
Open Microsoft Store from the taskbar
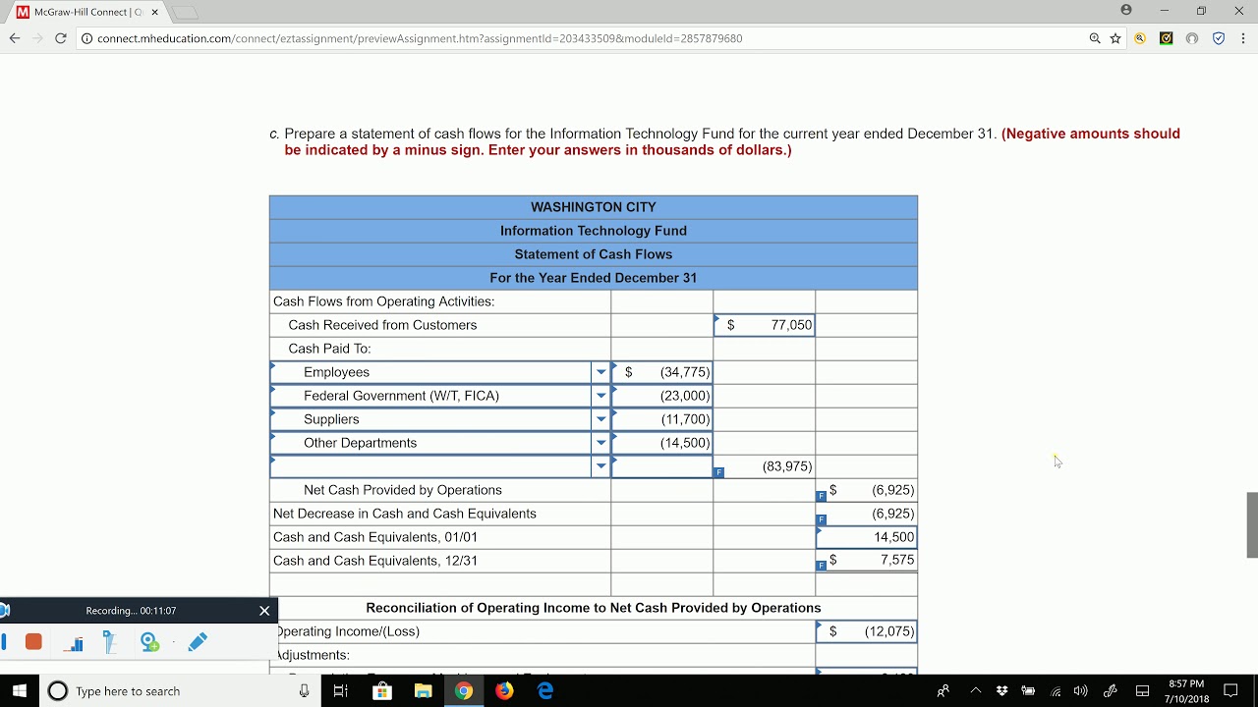[x=382, y=691]
